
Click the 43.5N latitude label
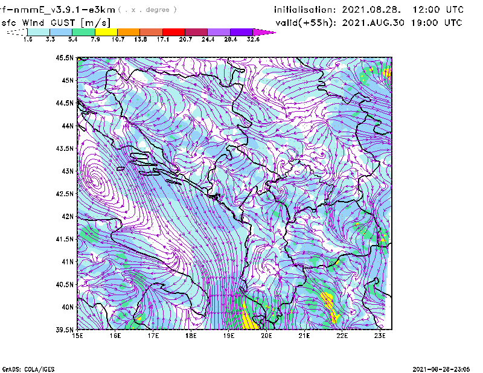65,148
